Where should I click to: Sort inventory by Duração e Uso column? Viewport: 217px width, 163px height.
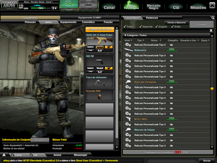[189, 40]
